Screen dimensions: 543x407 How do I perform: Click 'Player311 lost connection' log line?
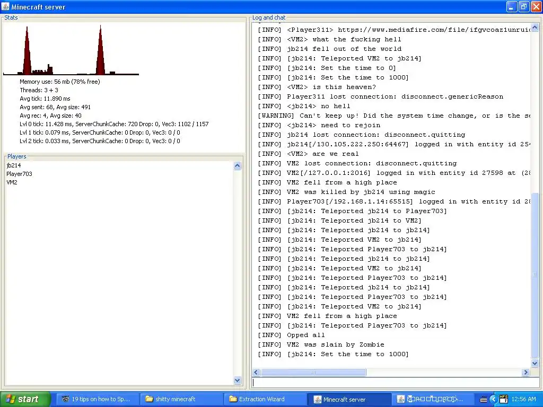(x=380, y=96)
